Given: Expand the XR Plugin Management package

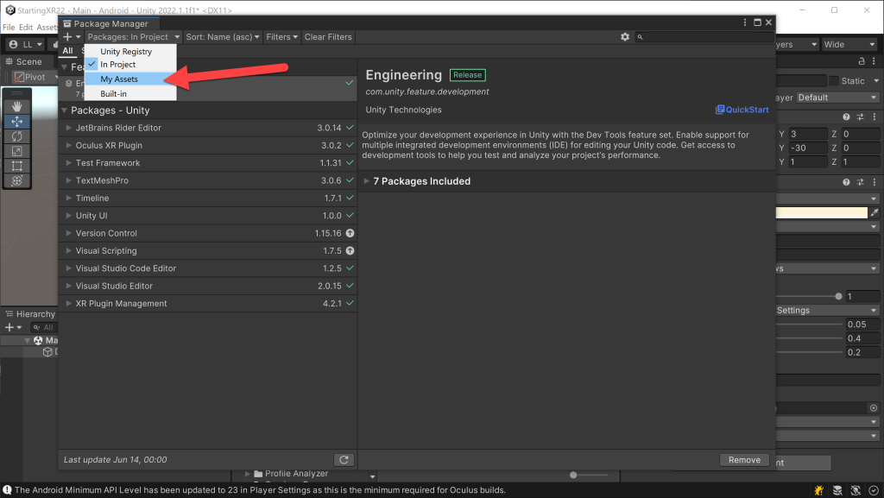Looking at the screenshot, I should [x=68, y=304].
